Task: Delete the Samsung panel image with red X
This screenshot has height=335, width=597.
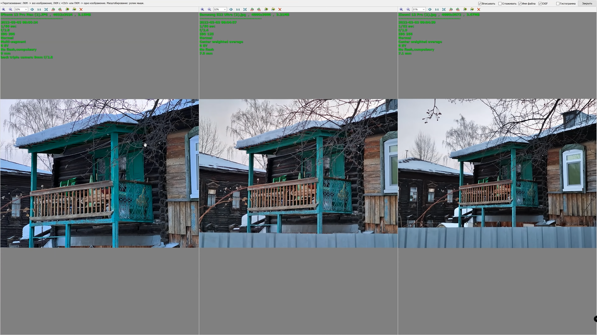Action: (280, 9)
